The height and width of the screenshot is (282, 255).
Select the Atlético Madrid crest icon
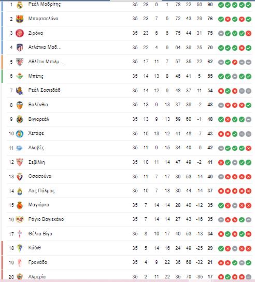tap(20, 48)
